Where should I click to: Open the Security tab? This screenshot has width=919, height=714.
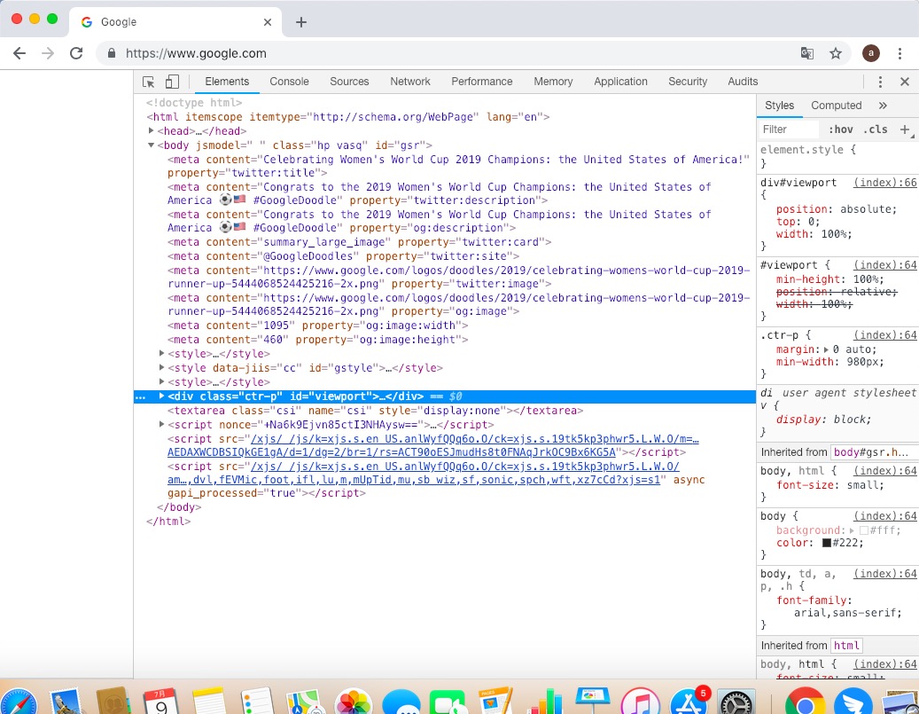[688, 82]
